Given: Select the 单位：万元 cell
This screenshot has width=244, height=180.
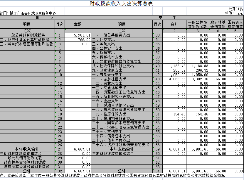Looking at the screenshot, I should click(234, 13).
